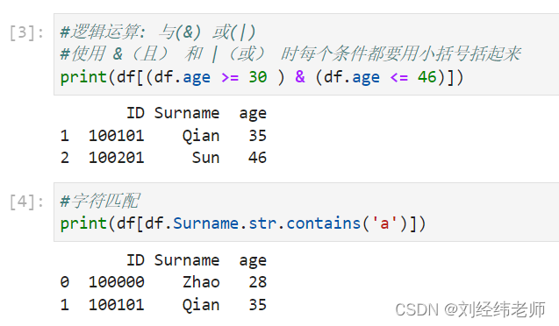Click 100201 in the first output
Image resolution: width=559 pixels, height=326 pixels.
[x=116, y=158]
